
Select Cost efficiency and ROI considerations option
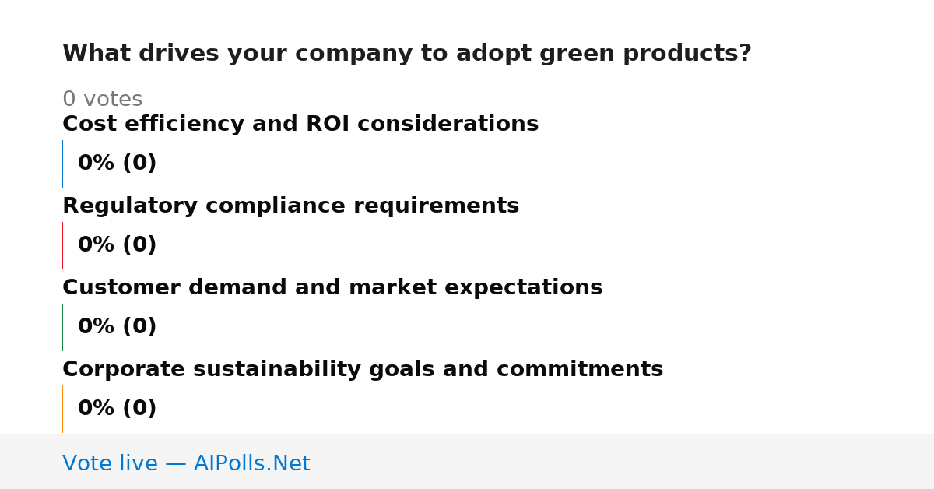pyautogui.click(x=300, y=124)
